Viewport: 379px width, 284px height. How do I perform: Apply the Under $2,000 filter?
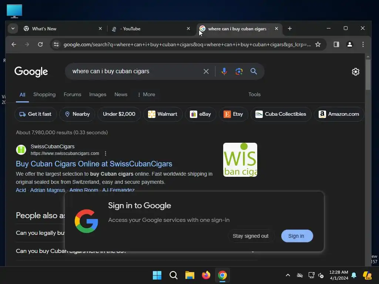pyautogui.click(x=119, y=114)
